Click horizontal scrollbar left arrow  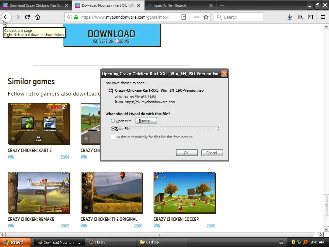[3, 234]
